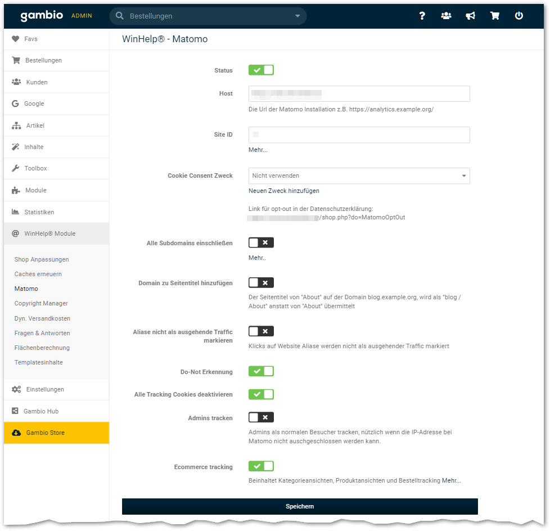Click the Site ID input field
550x531 pixels.
click(x=359, y=135)
